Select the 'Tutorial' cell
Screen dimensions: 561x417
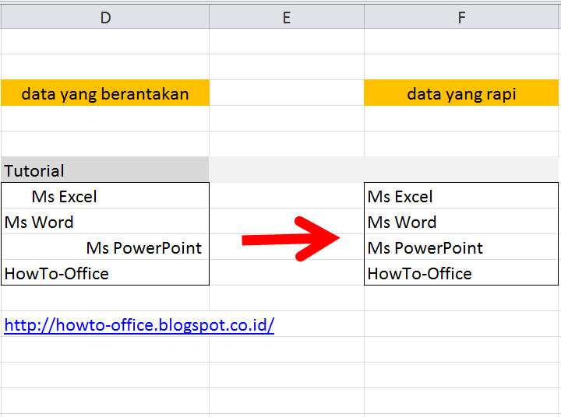[x=105, y=170]
